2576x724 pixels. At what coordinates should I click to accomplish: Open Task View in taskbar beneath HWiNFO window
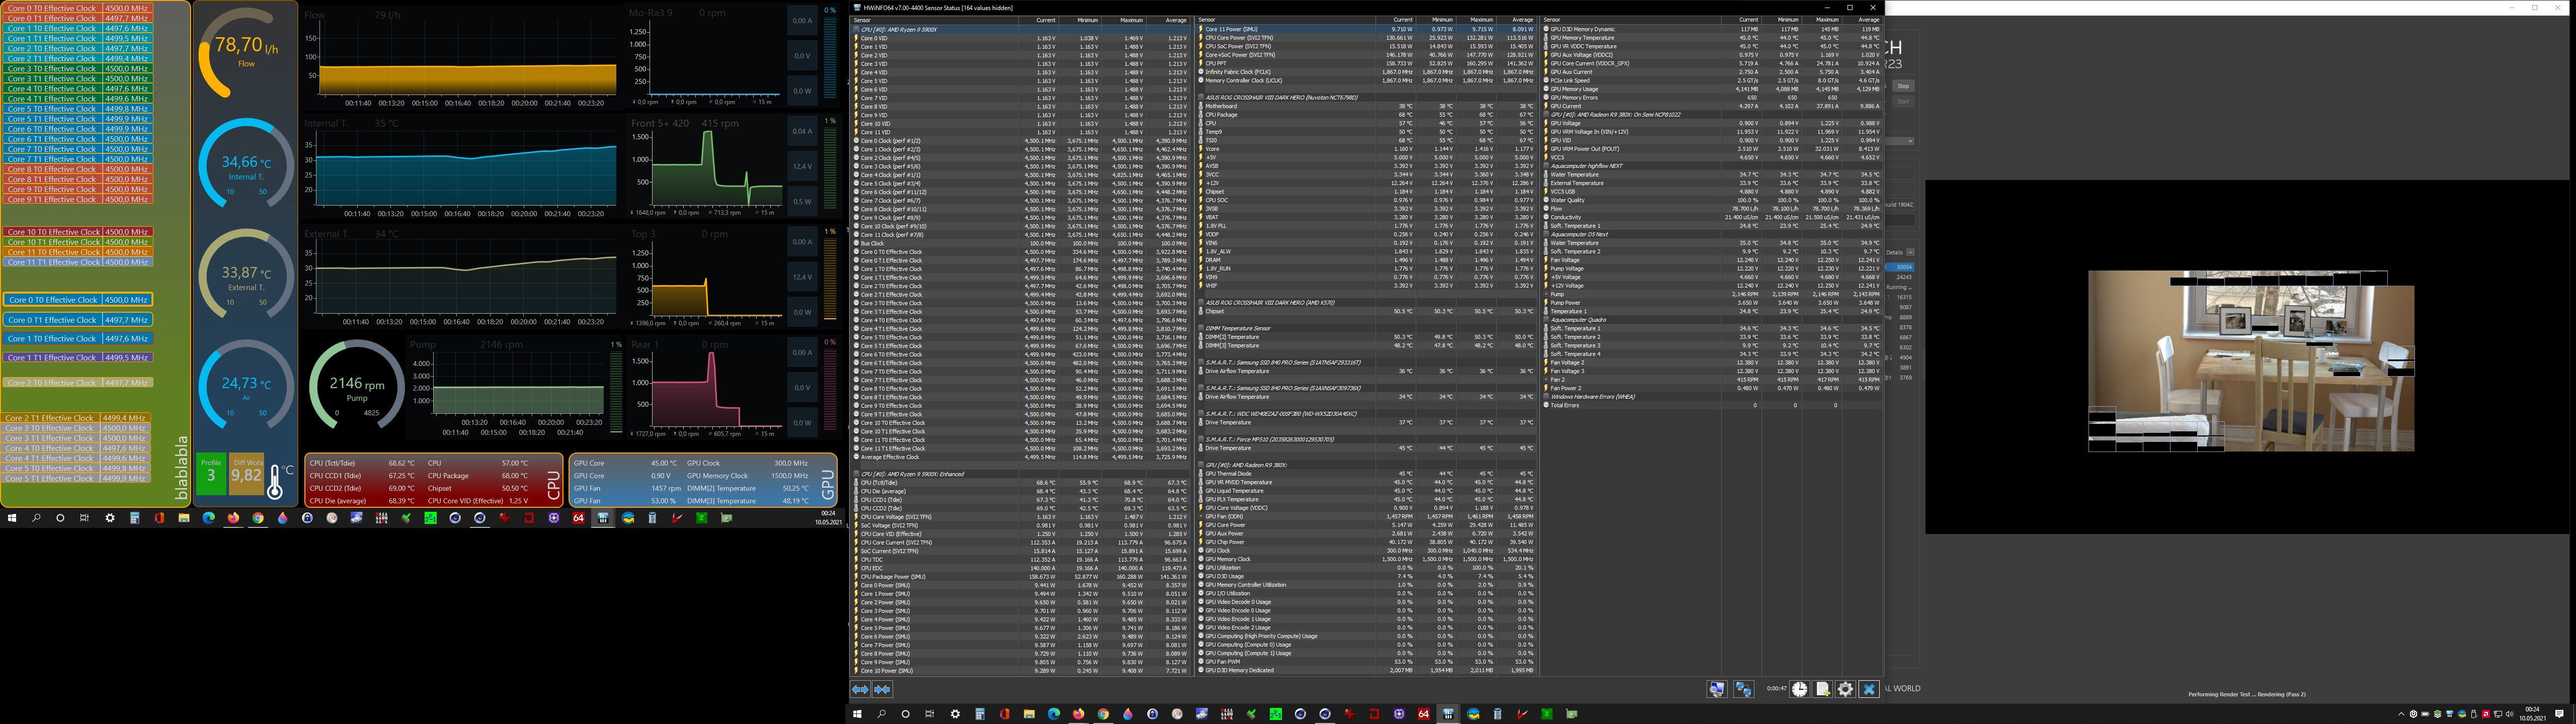coord(930,714)
